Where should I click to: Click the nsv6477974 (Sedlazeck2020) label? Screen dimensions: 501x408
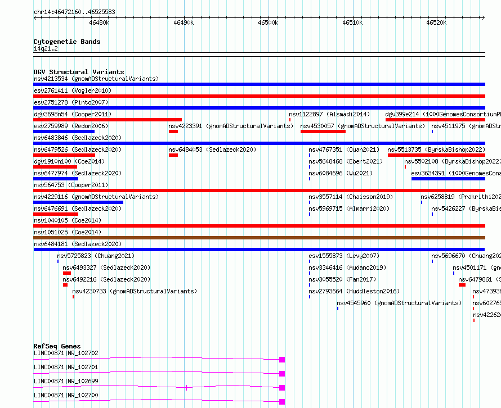[x=78, y=173]
